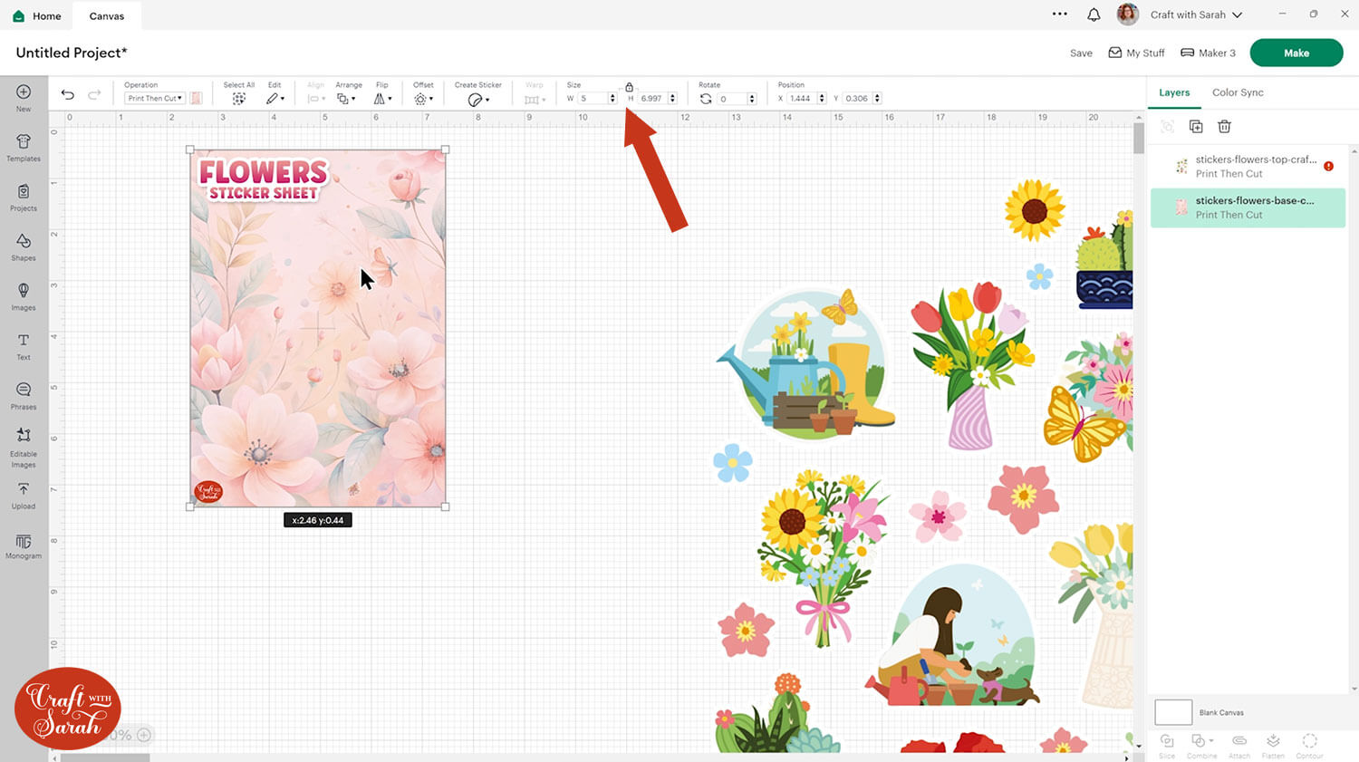
Task: Open the notifications bell
Action: [1094, 14]
